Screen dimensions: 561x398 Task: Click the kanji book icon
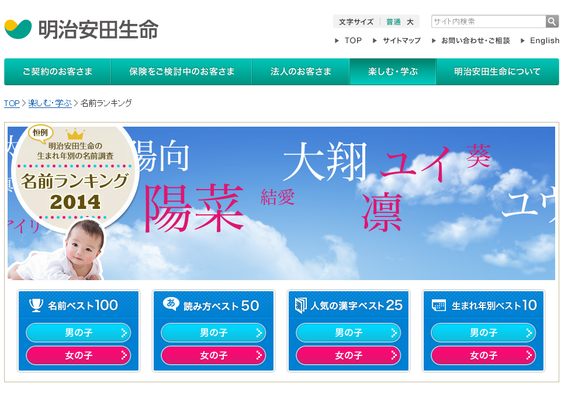click(x=300, y=305)
